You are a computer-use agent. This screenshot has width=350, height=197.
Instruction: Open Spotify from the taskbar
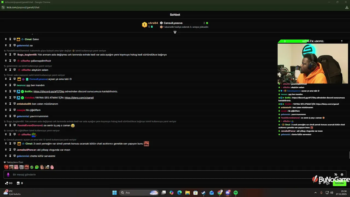click(x=236, y=193)
